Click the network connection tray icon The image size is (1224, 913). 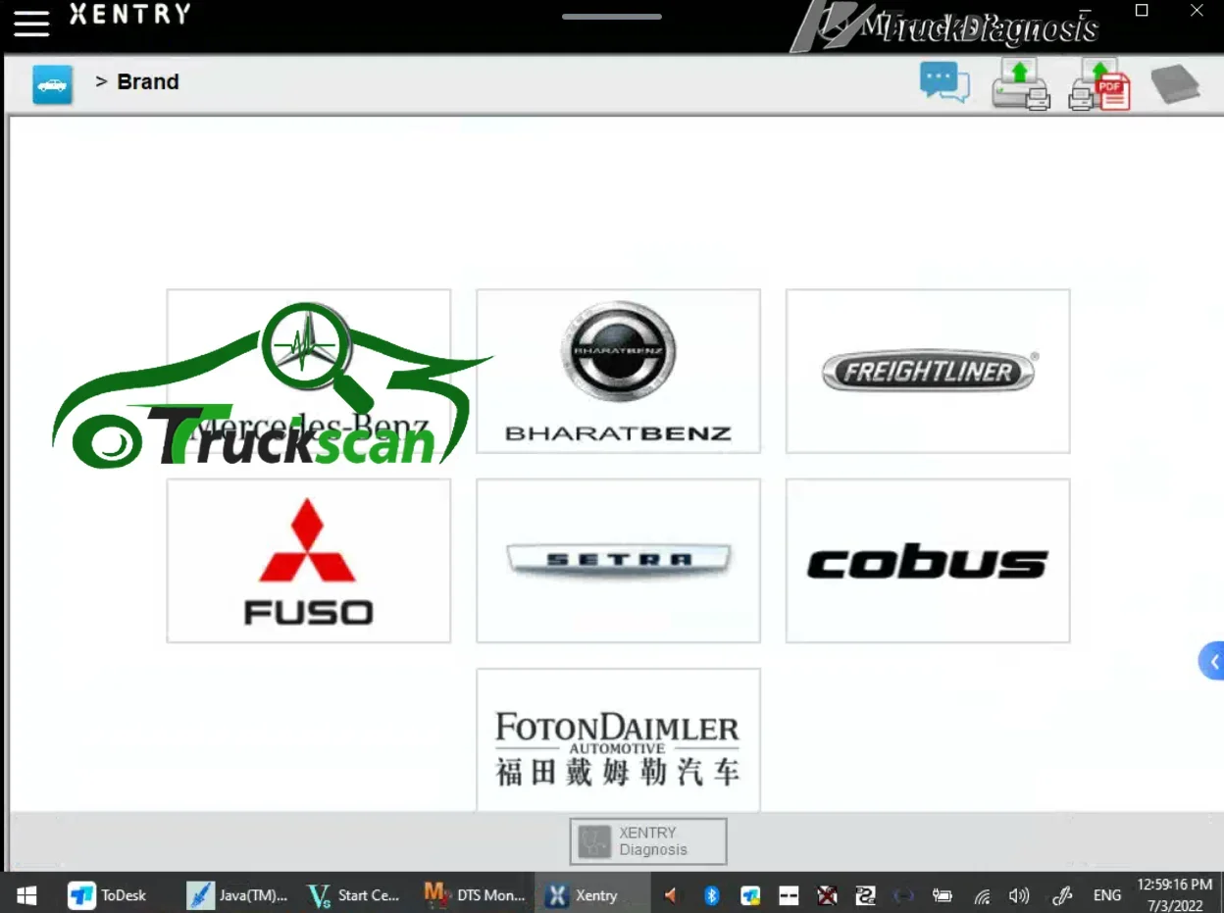pyautogui.click(x=982, y=894)
